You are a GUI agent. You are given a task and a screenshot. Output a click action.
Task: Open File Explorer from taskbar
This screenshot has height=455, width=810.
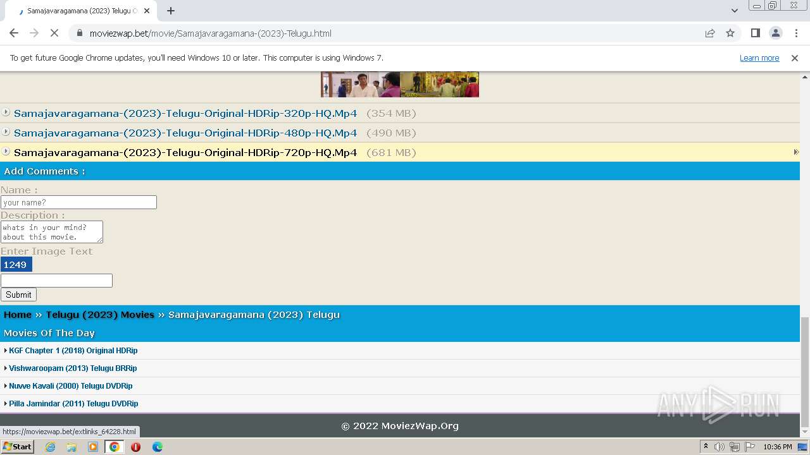click(x=72, y=447)
